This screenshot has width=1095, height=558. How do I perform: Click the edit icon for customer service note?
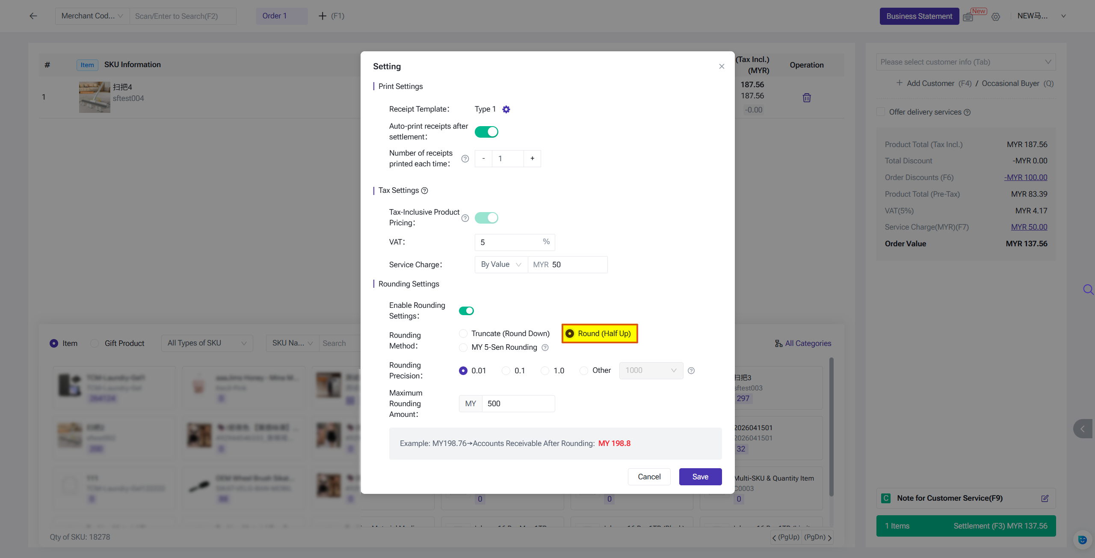click(1045, 498)
